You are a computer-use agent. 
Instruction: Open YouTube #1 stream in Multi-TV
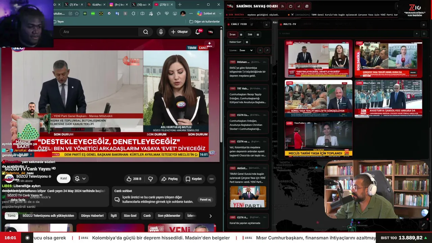coord(318,59)
